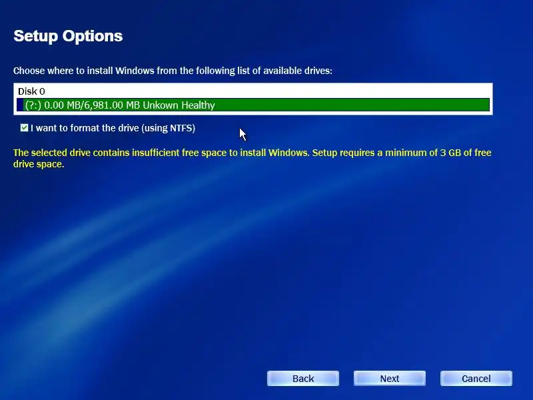Click the 'Choose where to install Windows' instruction
Screen dimensions: 533x400
tap(173, 71)
